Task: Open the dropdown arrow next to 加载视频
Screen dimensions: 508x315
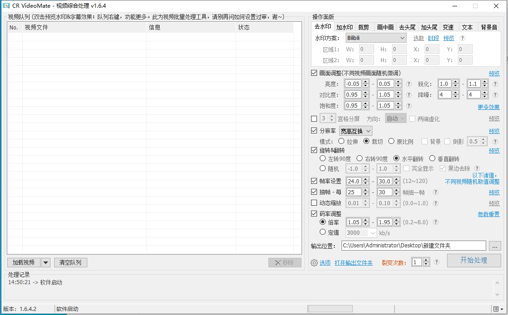Action: click(x=45, y=263)
